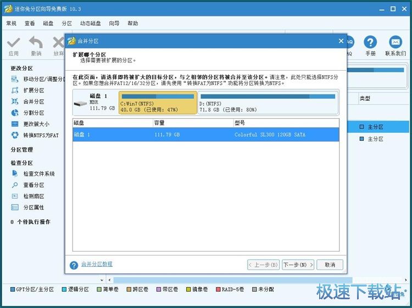The width and height of the screenshot is (412, 308).
Task: Select the 磁盘 1 row in disk list
Action: pos(206,134)
